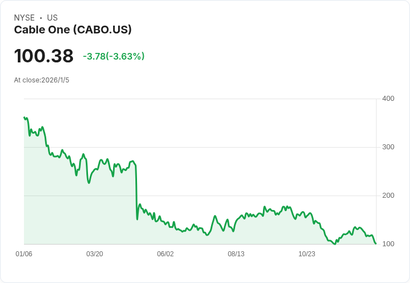
Task: Click the period separator dot between NYSE and US
Action: point(41,18)
